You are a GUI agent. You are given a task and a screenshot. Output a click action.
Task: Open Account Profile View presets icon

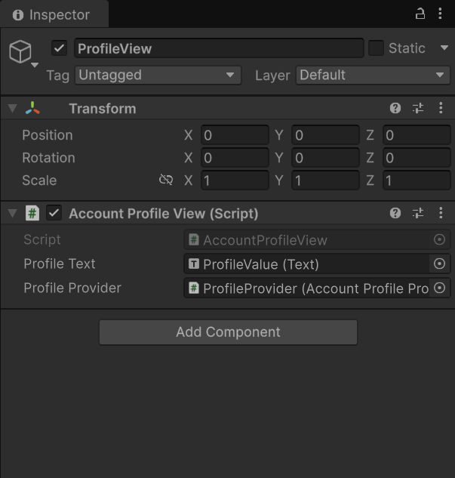point(418,213)
